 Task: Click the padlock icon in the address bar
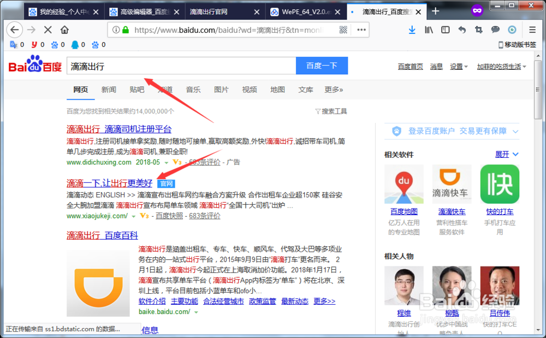tap(125, 30)
